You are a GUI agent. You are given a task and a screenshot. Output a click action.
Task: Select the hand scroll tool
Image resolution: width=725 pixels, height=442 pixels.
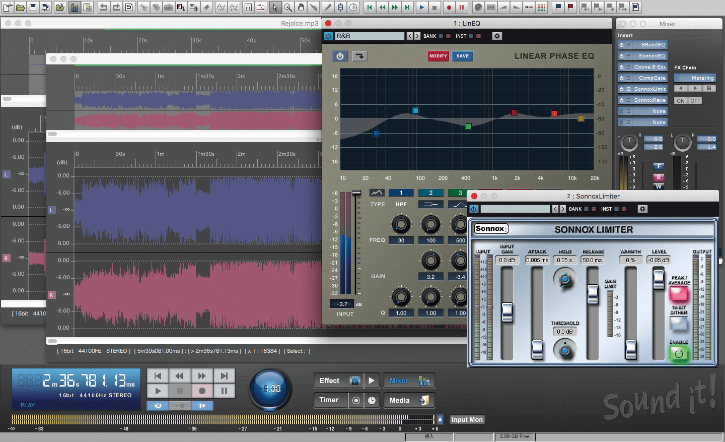tap(301, 8)
